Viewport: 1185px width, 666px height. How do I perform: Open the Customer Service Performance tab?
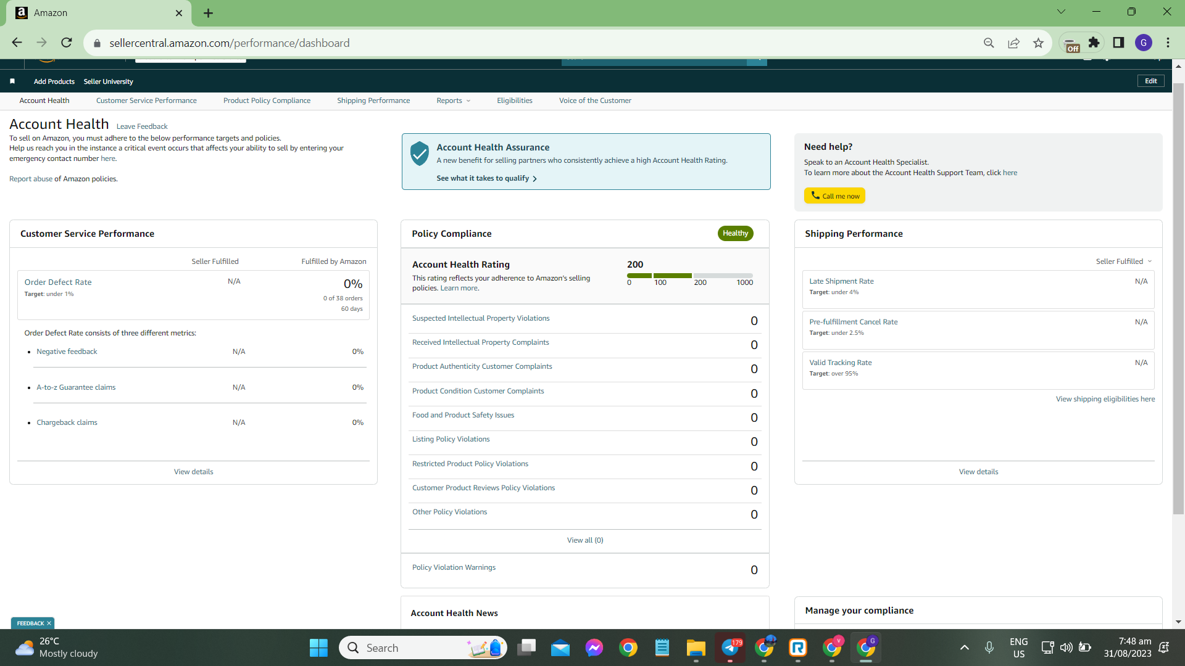(146, 101)
